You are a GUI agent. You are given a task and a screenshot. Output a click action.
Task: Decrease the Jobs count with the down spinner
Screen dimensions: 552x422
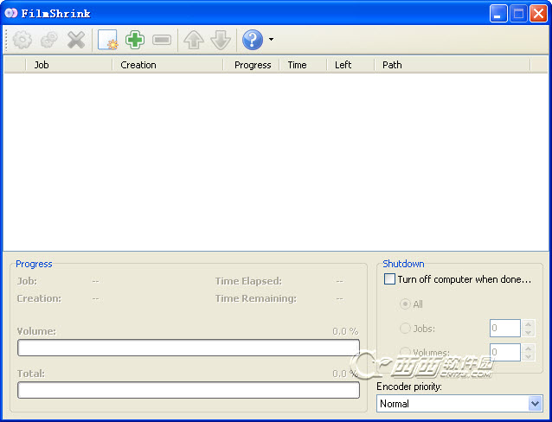[528, 333]
